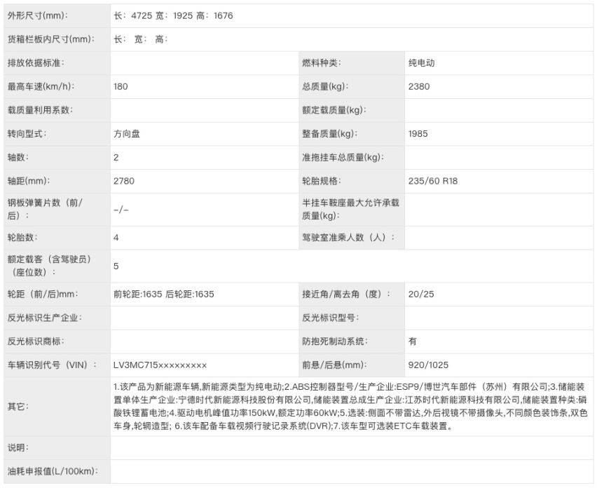This screenshot has height=488, width=597.
Task: Select the dimensions value 长:4725 宽:1925 高:1676
Action: [x=173, y=15]
